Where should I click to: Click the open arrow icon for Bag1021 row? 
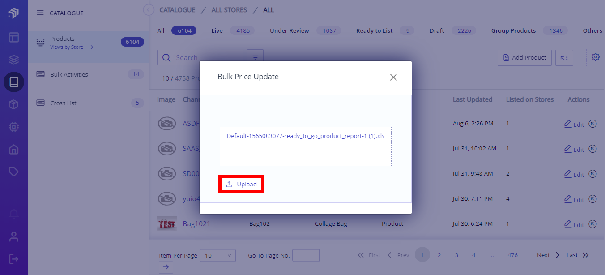[593, 224]
